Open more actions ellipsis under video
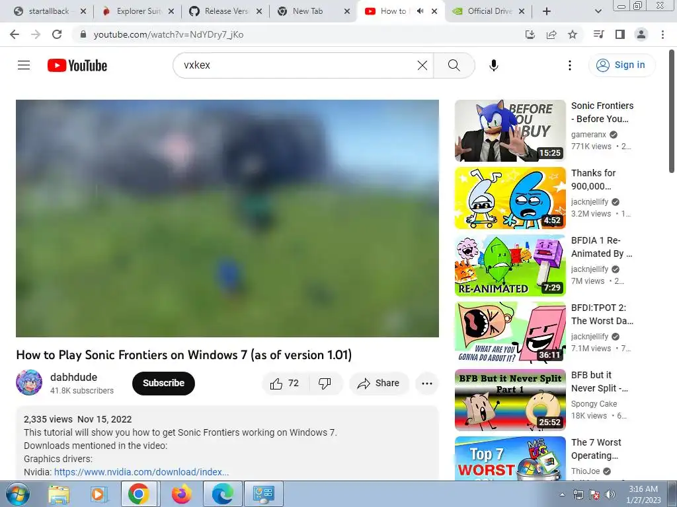This screenshot has width=677, height=507. click(x=426, y=384)
